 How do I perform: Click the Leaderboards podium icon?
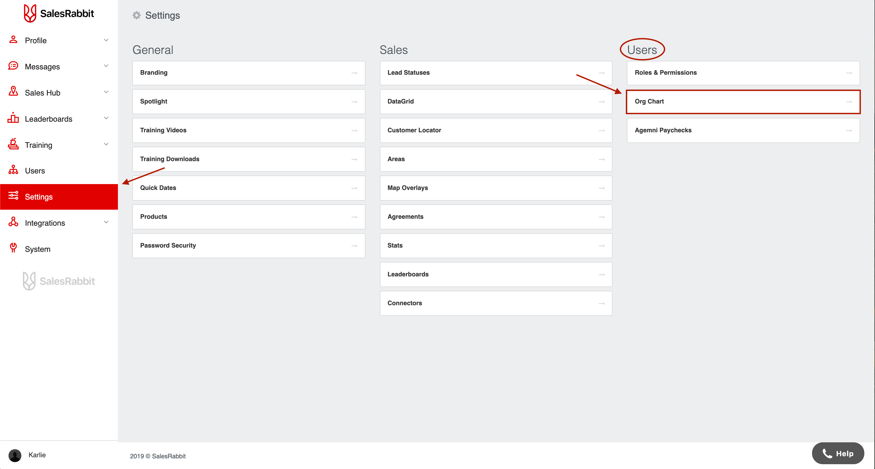coord(13,118)
